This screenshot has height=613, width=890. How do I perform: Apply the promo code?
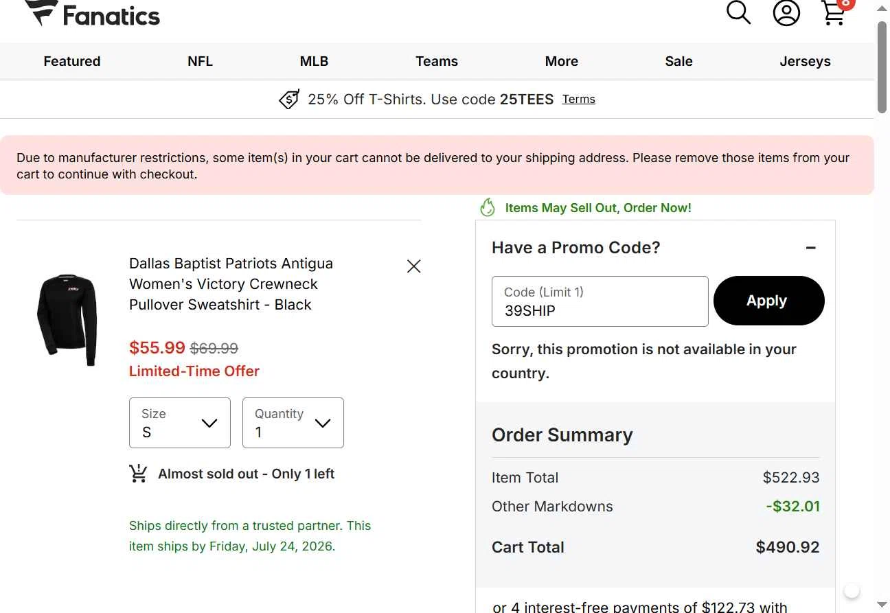click(x=769, y=301)
